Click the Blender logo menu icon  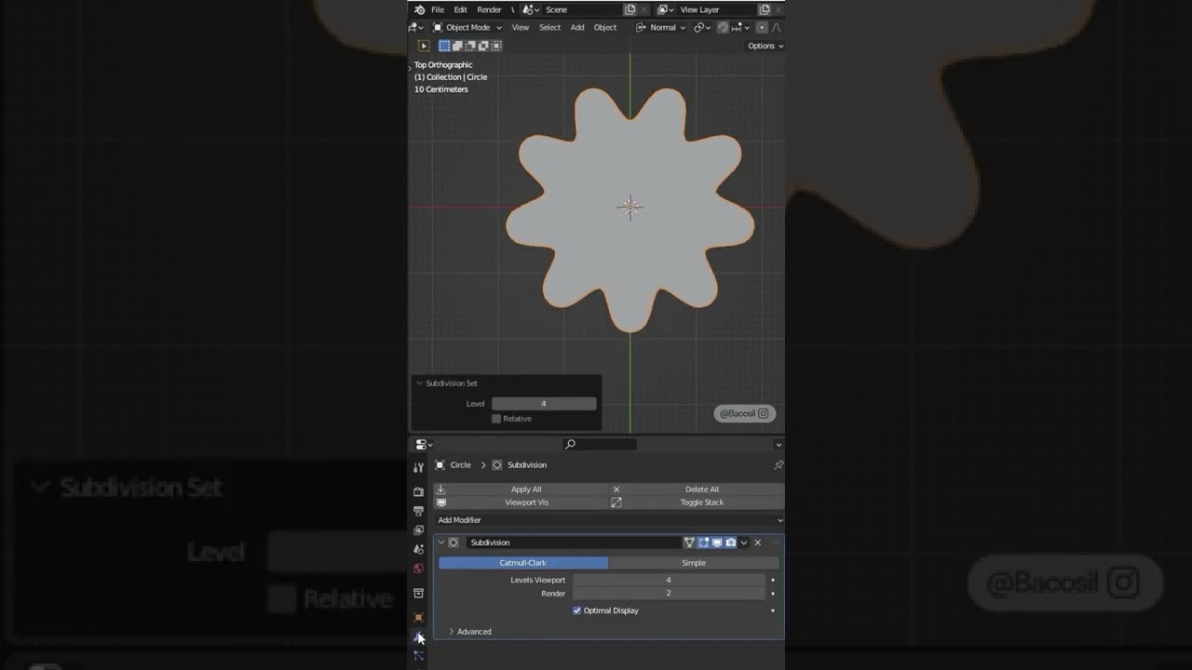click(x=419, y=9)
